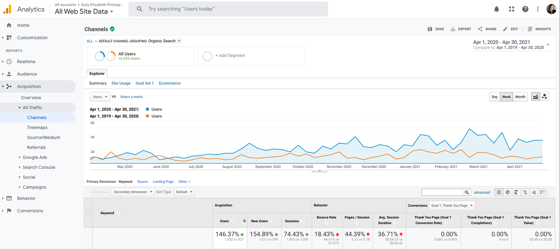Click the advanced filter link
The height and width of the screenshot is (249, 559).
(x=482, y=192)
